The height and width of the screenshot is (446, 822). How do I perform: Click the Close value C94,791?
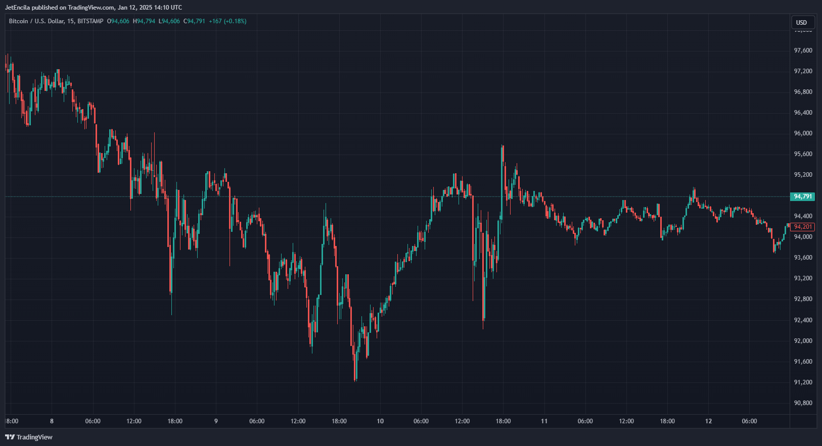[194, 21]
